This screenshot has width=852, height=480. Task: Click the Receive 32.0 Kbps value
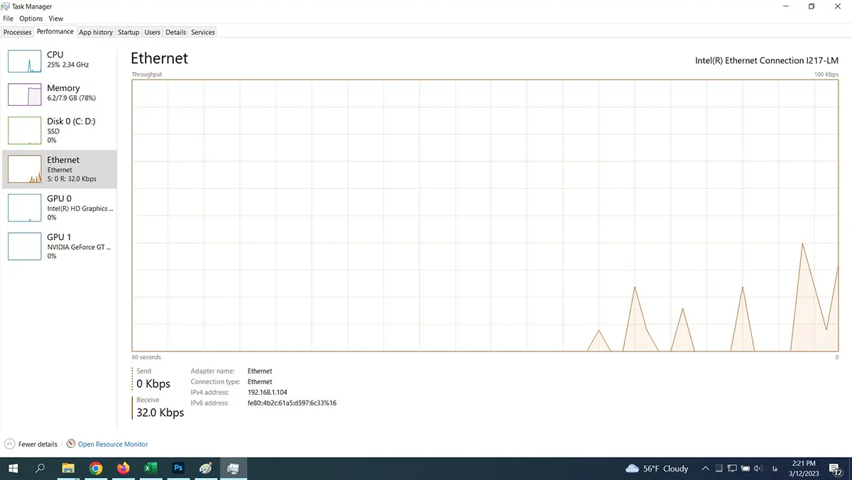point(160,413)
